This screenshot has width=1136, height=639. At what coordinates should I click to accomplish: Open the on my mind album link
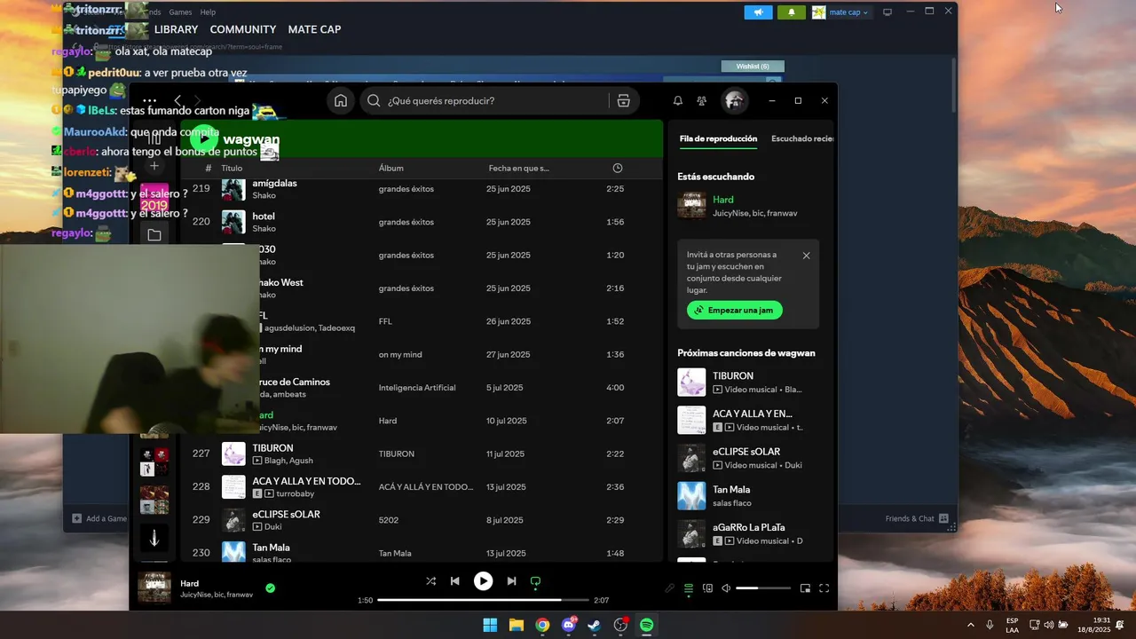pos(400,354)
